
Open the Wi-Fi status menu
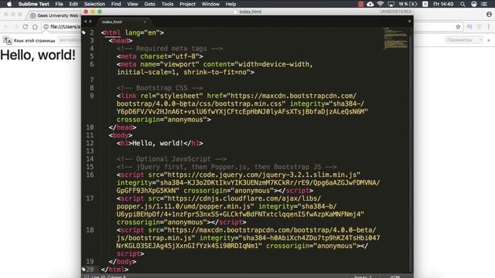point(381,4)
